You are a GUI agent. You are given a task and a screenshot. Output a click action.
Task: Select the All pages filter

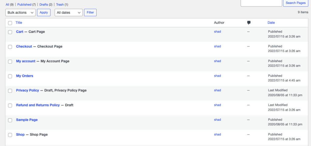(8, 4)
